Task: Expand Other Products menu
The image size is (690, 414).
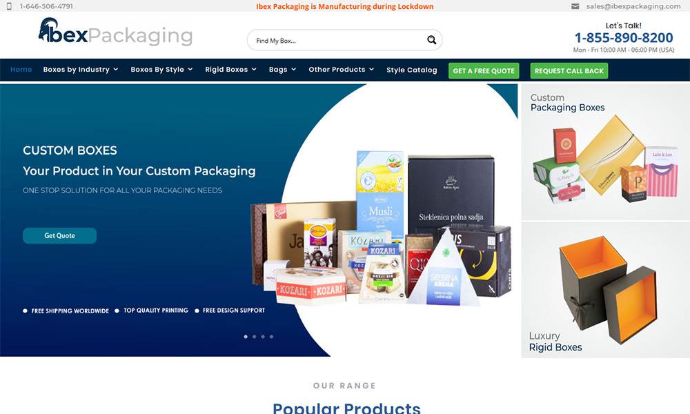Action: (341, 70)
